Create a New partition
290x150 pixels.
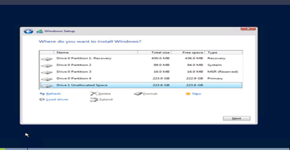pyautogui.click(x=197, y=94)
